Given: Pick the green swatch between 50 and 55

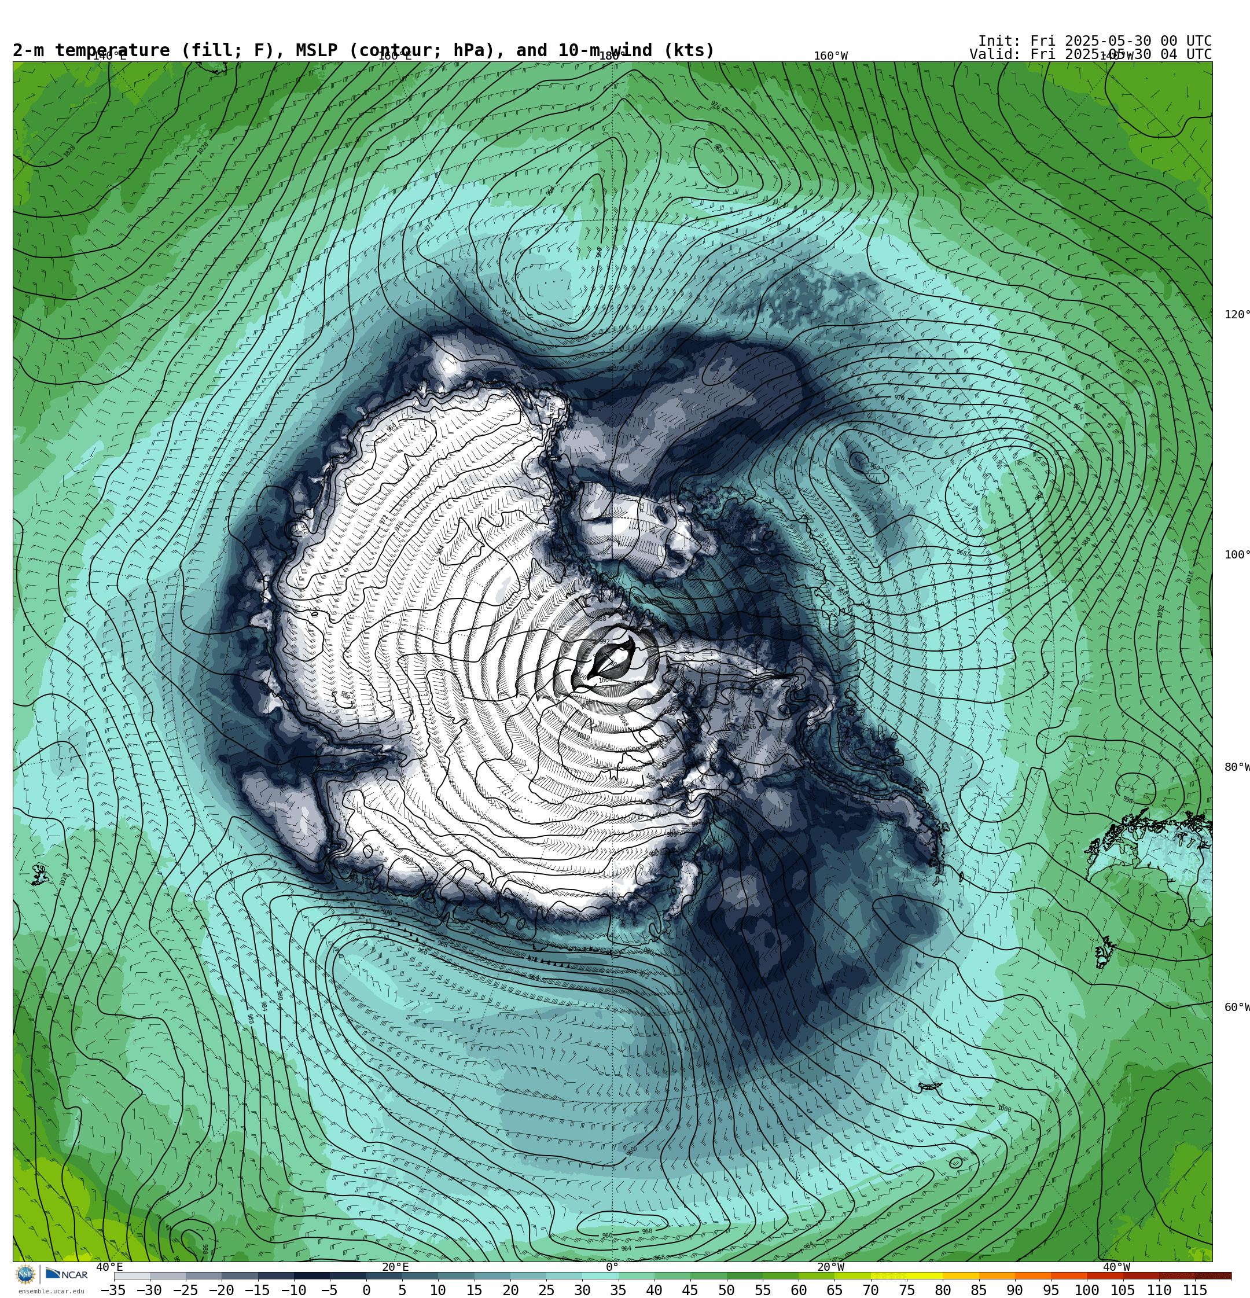Looking at the screenshot, I should 745,1276.
